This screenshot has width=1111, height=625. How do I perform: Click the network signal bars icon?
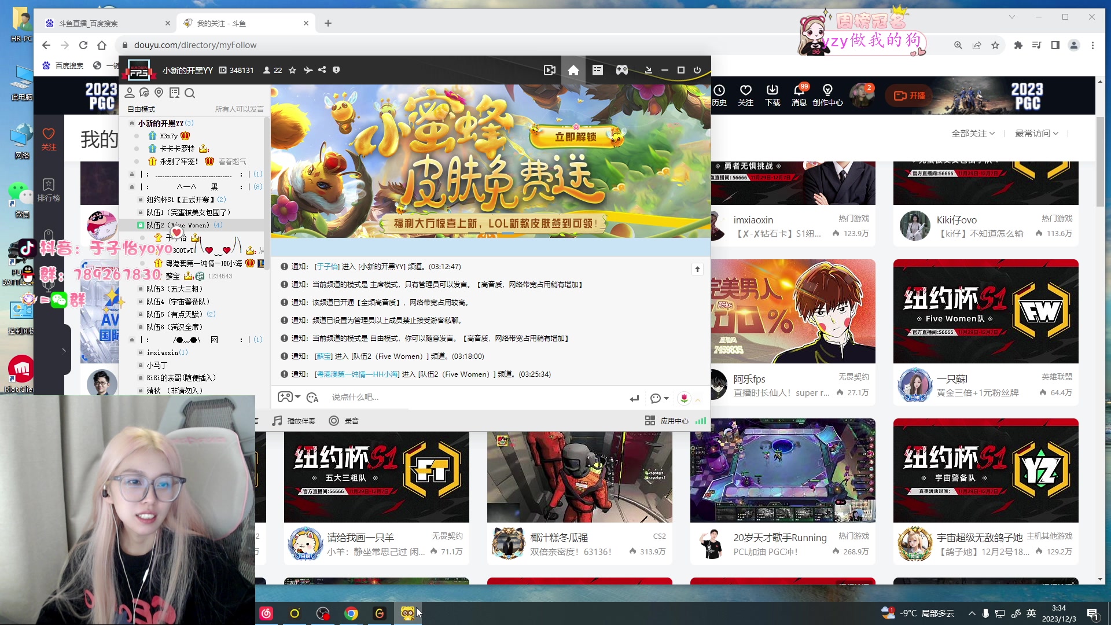[x=701, y=421]
